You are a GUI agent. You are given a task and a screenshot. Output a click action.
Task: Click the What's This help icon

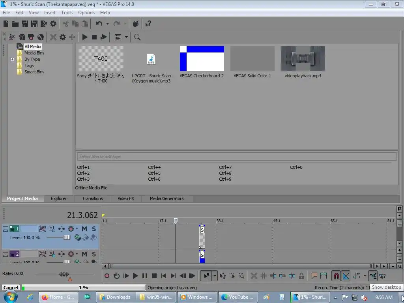click(x=148, y=24)
